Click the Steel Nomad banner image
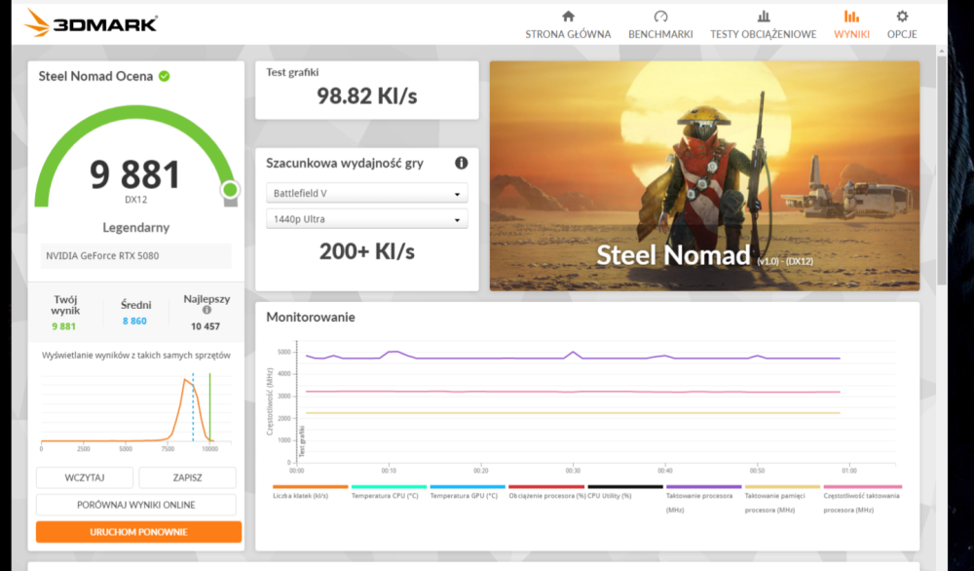Image resolution: width=974 pixels, height=571 pixels. tap(704, 175)
